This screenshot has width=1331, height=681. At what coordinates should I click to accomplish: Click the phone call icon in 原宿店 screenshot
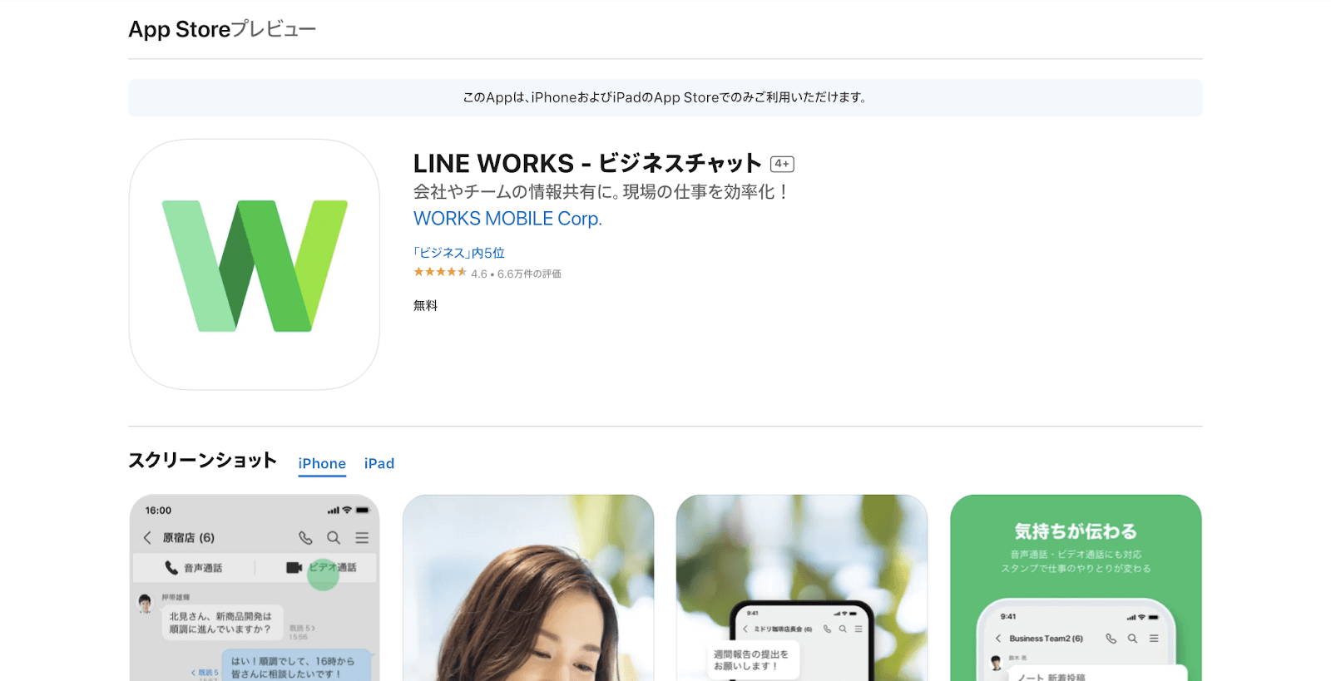[305, 538]
